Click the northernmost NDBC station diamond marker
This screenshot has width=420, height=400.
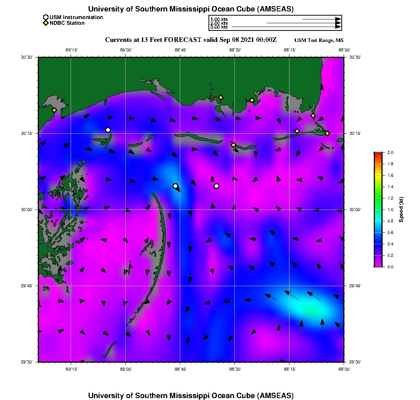221,97
